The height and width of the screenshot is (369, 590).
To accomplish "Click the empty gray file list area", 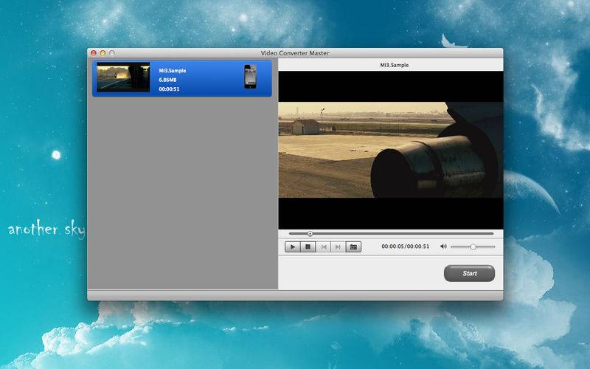I will pyautogui.click(x=181, y=192).
